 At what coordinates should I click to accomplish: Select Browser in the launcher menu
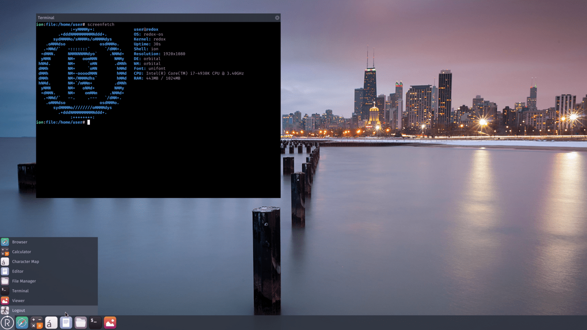[x=20, y=242]
